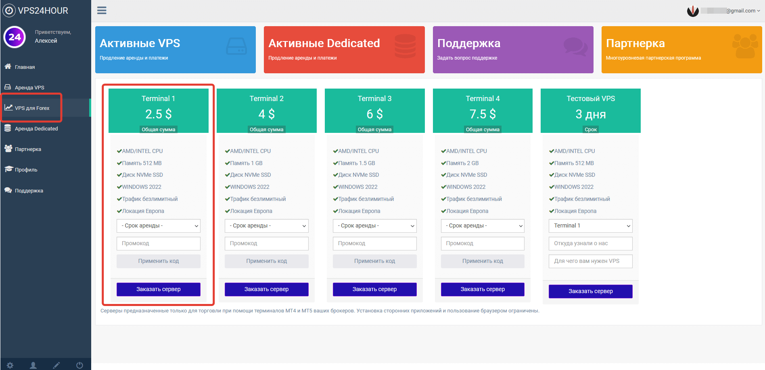Click Применить код under Terminal 1
Image resolution: width=765 pixels, height=370 pixels.
159,261
